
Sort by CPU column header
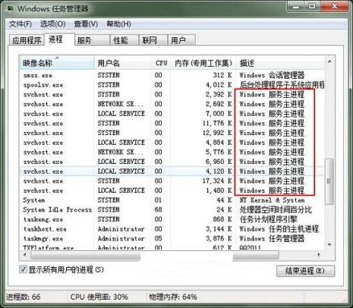(161, 63)
